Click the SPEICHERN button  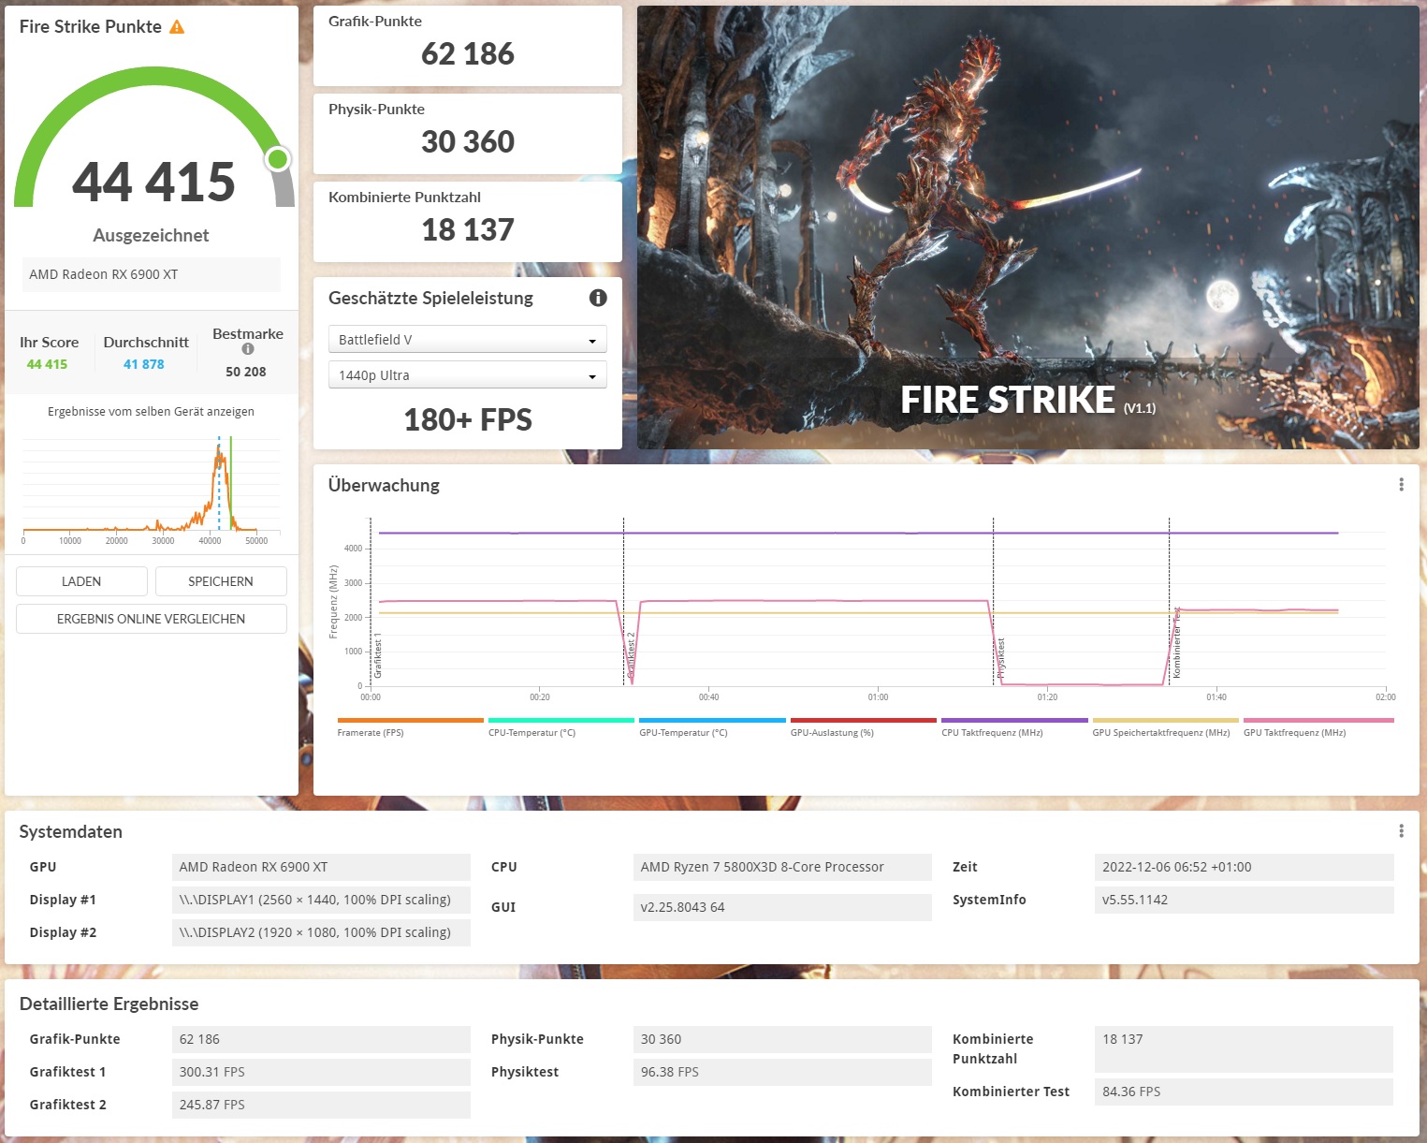221,581
